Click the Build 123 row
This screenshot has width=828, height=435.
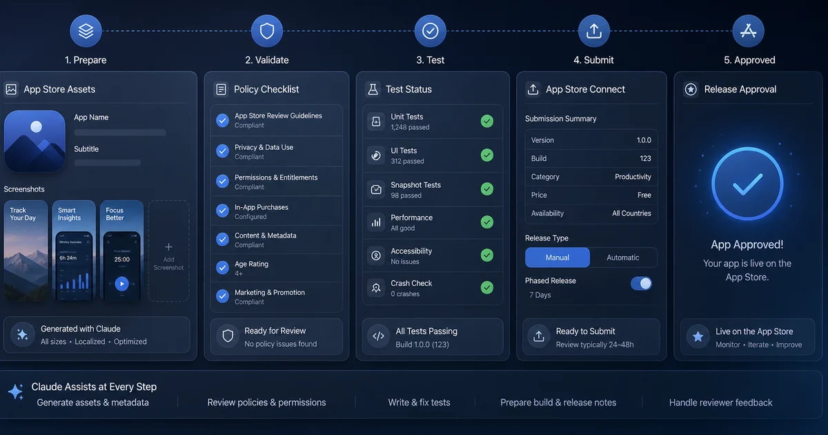click(591, 158)
